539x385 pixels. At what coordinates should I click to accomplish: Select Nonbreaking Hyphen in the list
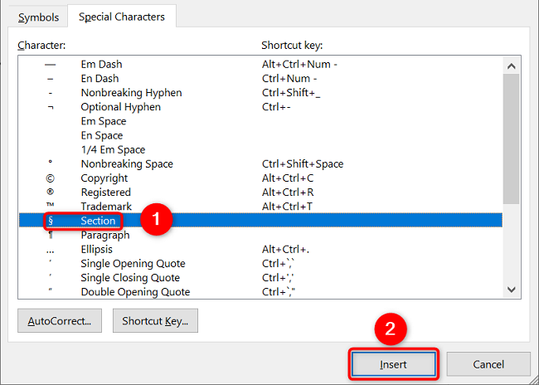point(131,93)
